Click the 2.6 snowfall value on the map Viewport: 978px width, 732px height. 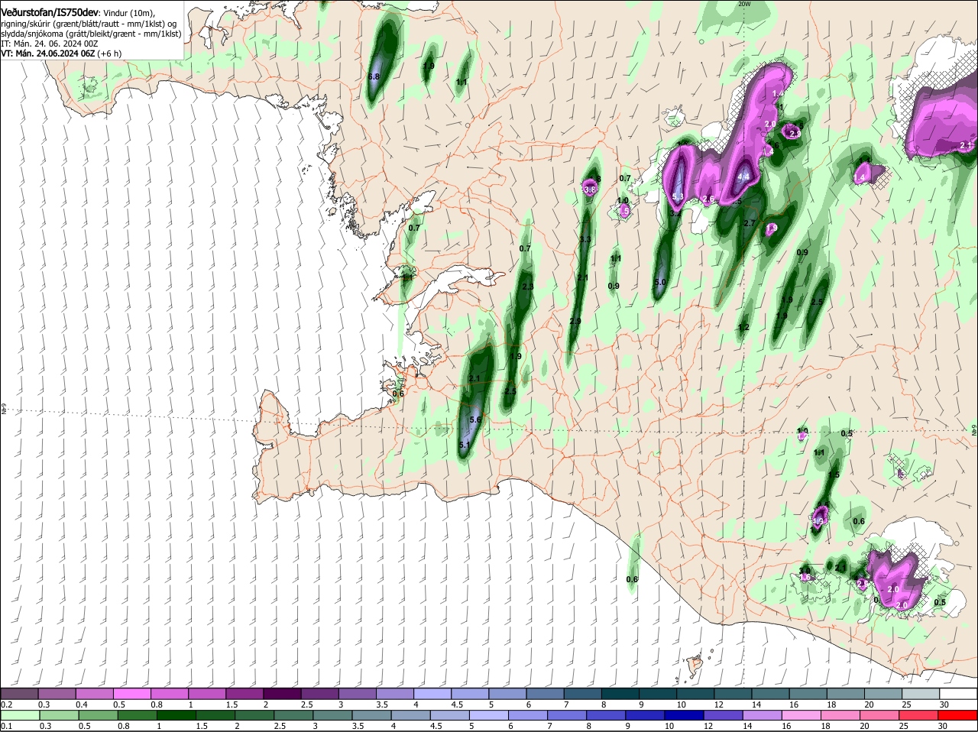[x=708, y=199]
